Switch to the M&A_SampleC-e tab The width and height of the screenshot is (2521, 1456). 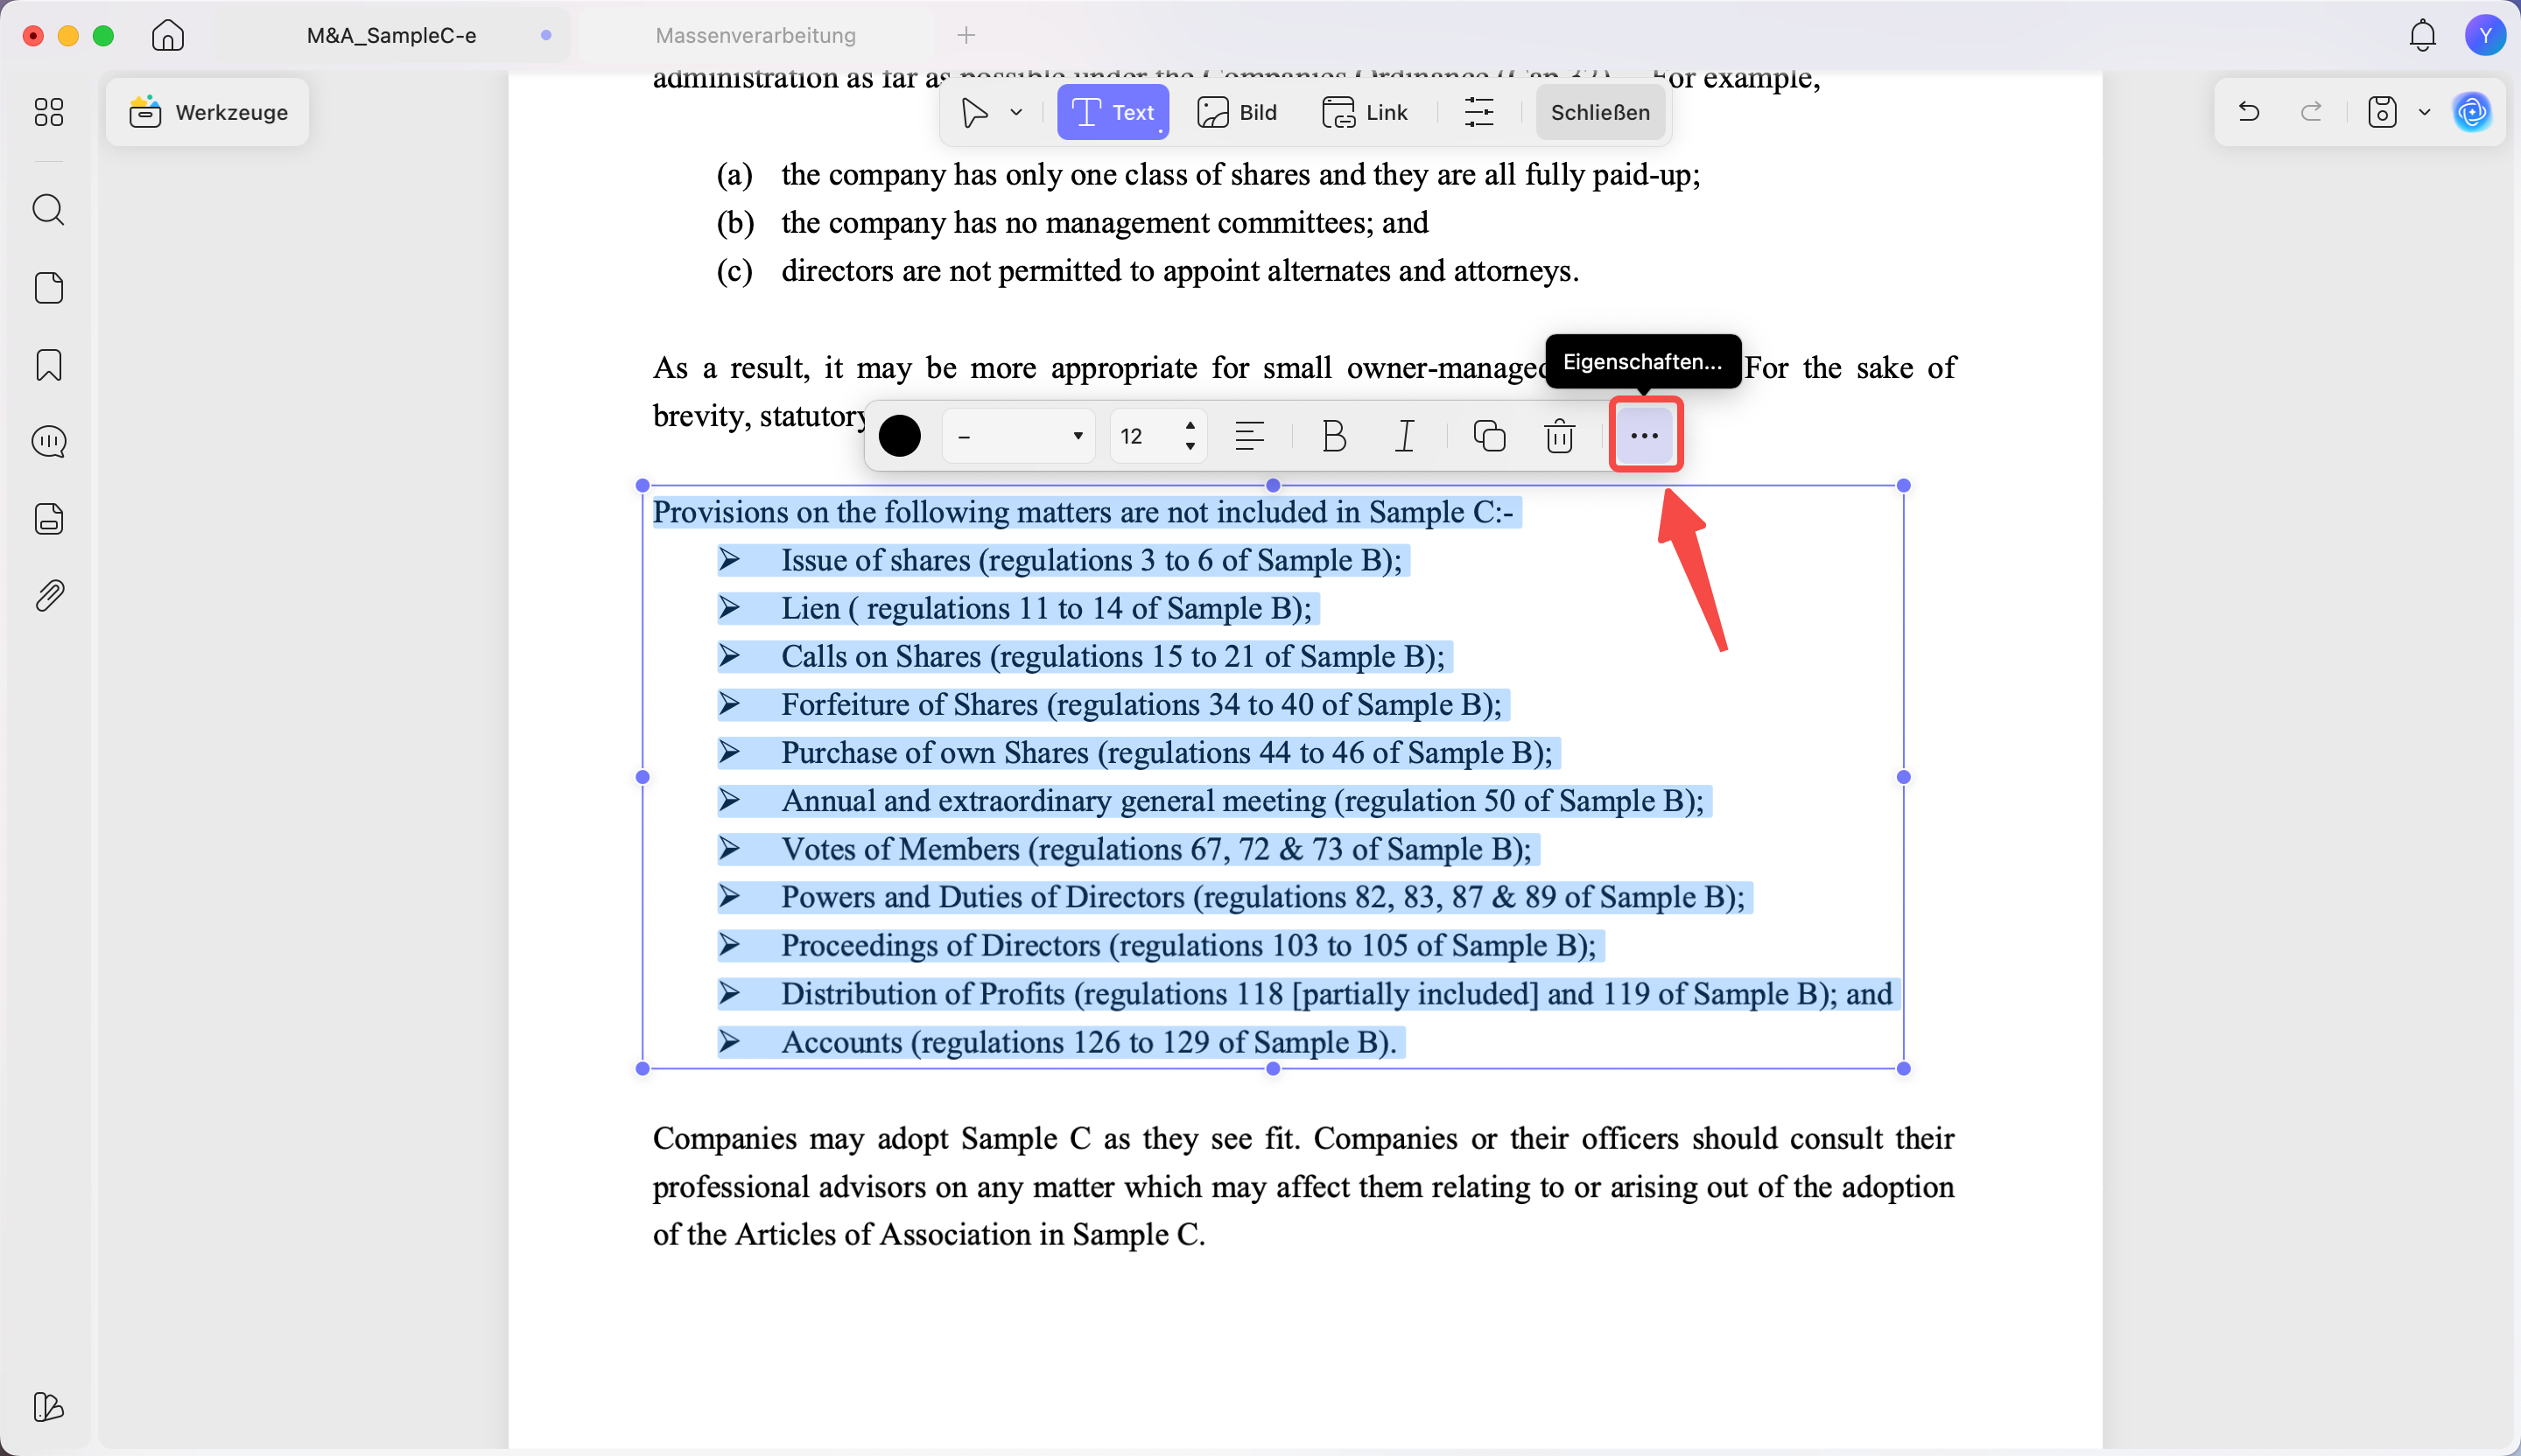(392, 36)
